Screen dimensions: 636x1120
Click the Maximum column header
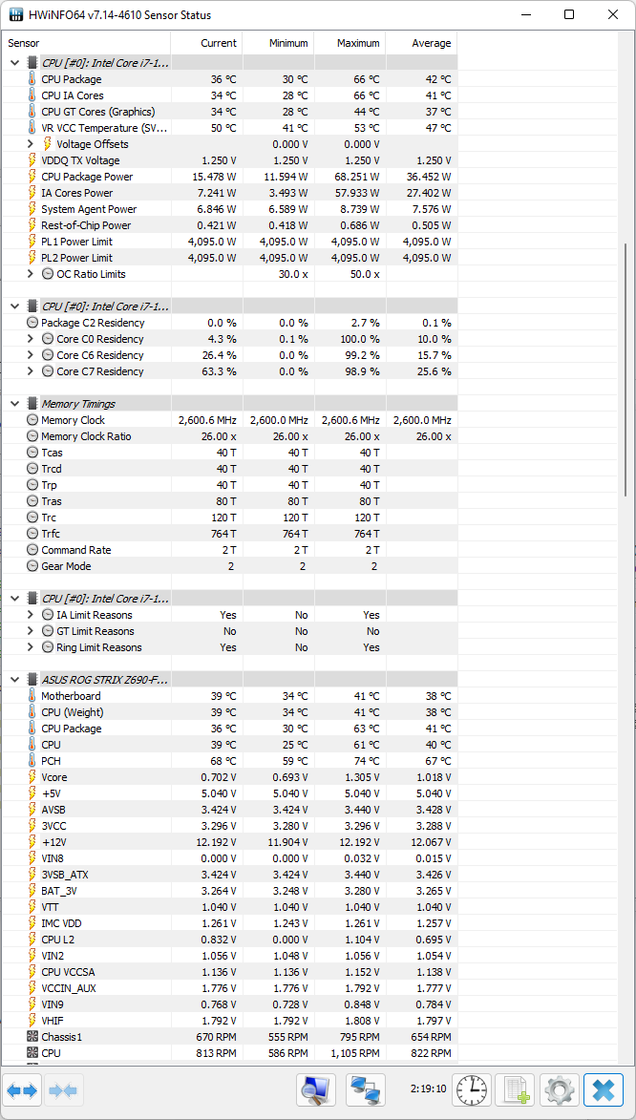(350, 43)
